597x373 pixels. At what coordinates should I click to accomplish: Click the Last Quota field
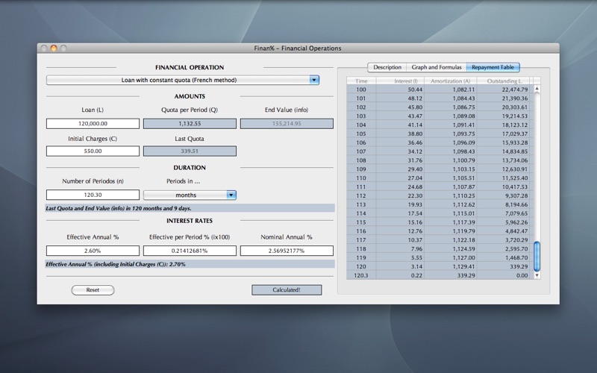(190, 151)
